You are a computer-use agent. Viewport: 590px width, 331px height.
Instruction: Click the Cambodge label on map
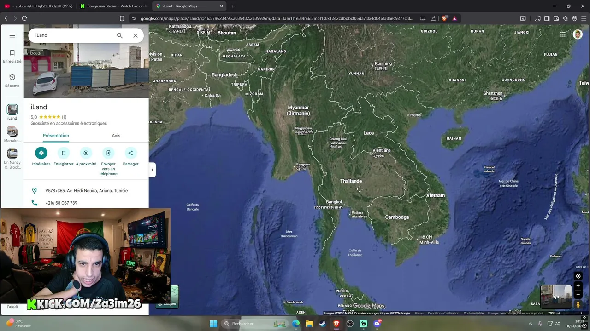tap(397, 217)
